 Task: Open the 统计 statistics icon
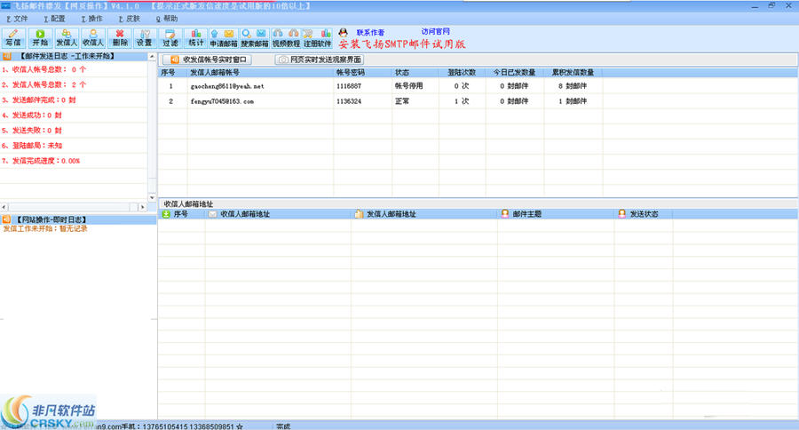tap(195, 38)
